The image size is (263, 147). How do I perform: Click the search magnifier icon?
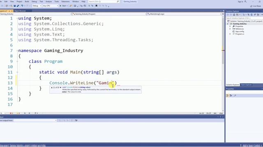coord(118,2)
